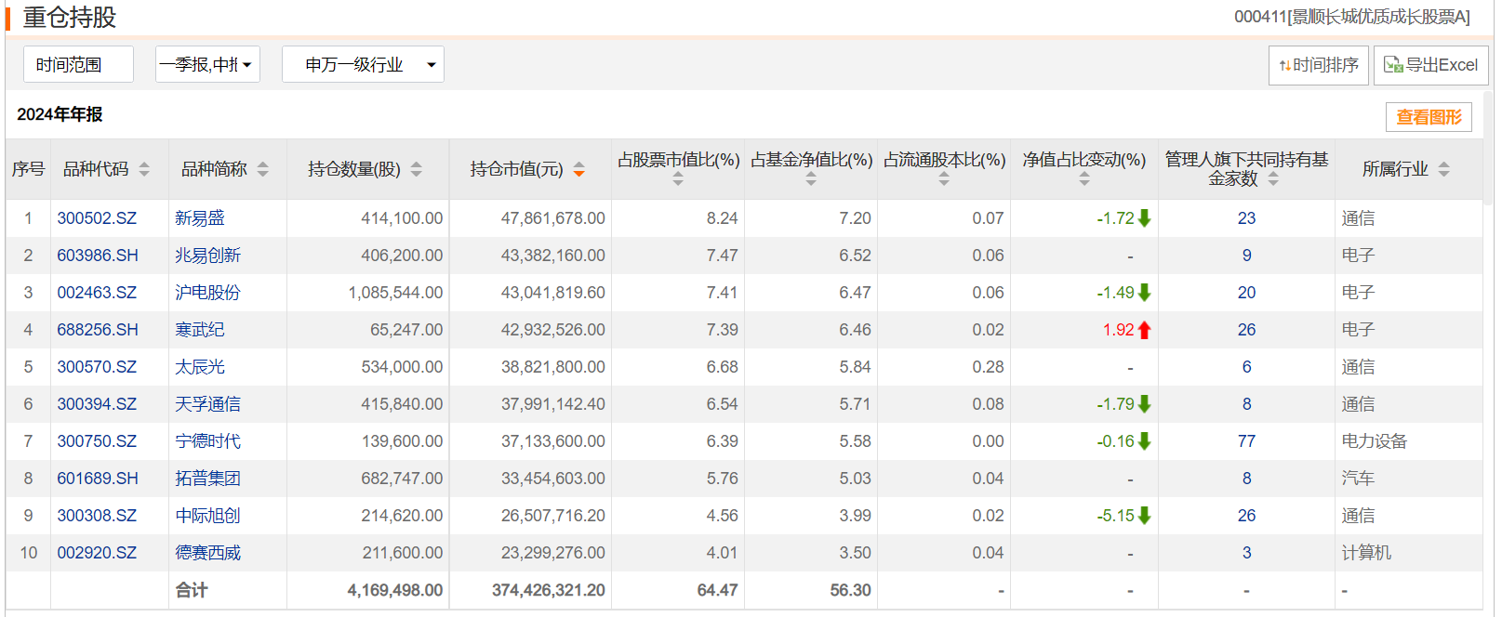Click the 时间范围 button
1502x617 pixels.
(x=78, y=64)
